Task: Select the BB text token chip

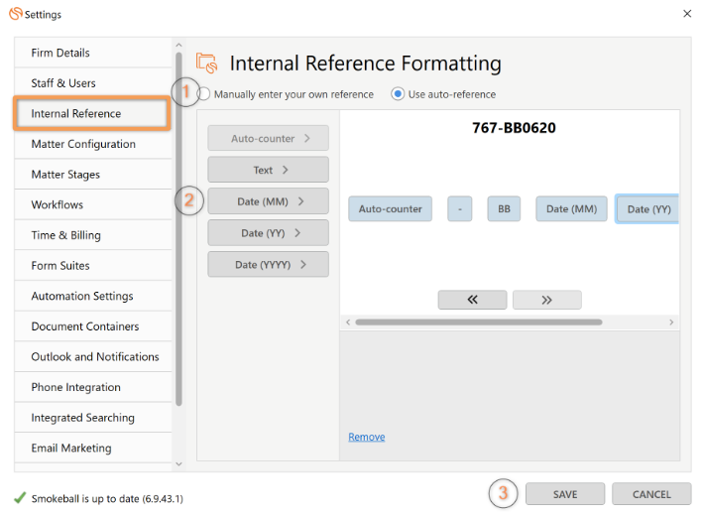Action: click(x=504, y=208)
